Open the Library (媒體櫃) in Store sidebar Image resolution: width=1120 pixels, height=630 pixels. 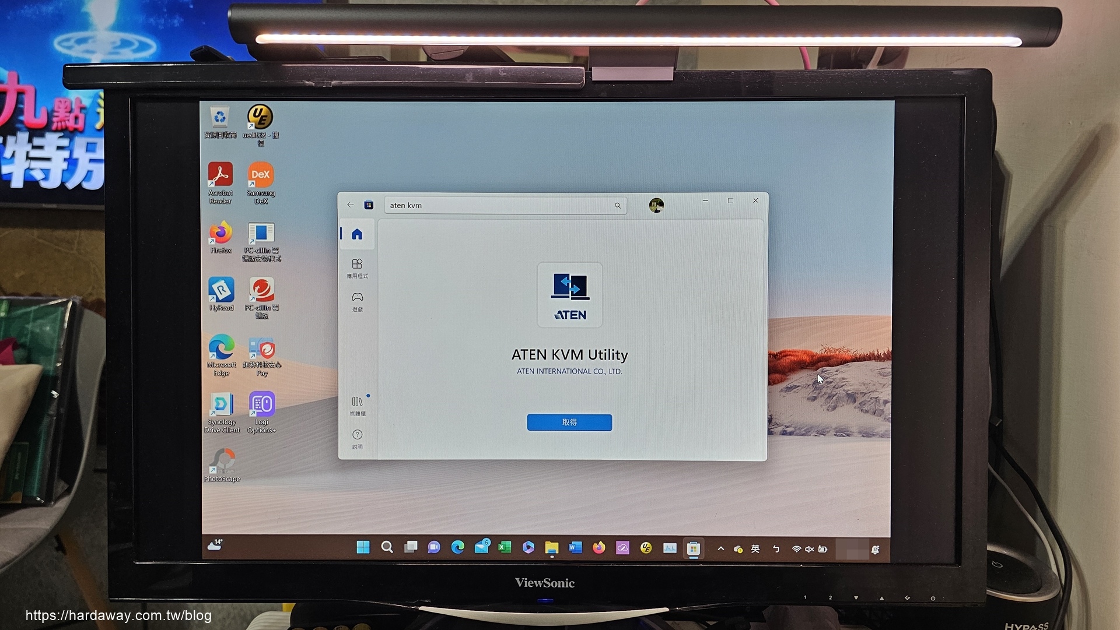pyautogui.click(x=357, y=406)
